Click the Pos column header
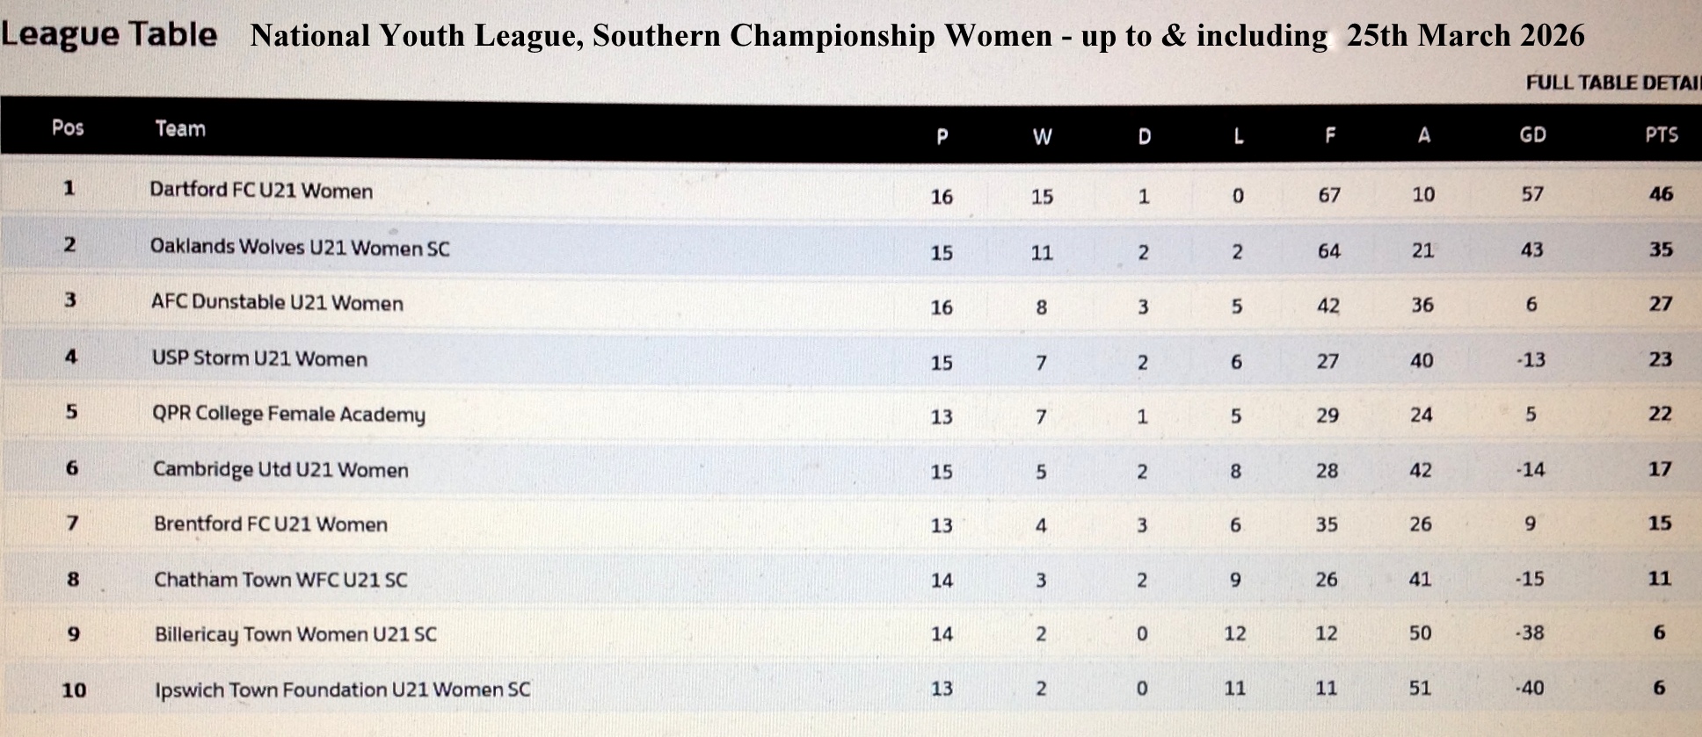1702x737 pixels. 68,128
